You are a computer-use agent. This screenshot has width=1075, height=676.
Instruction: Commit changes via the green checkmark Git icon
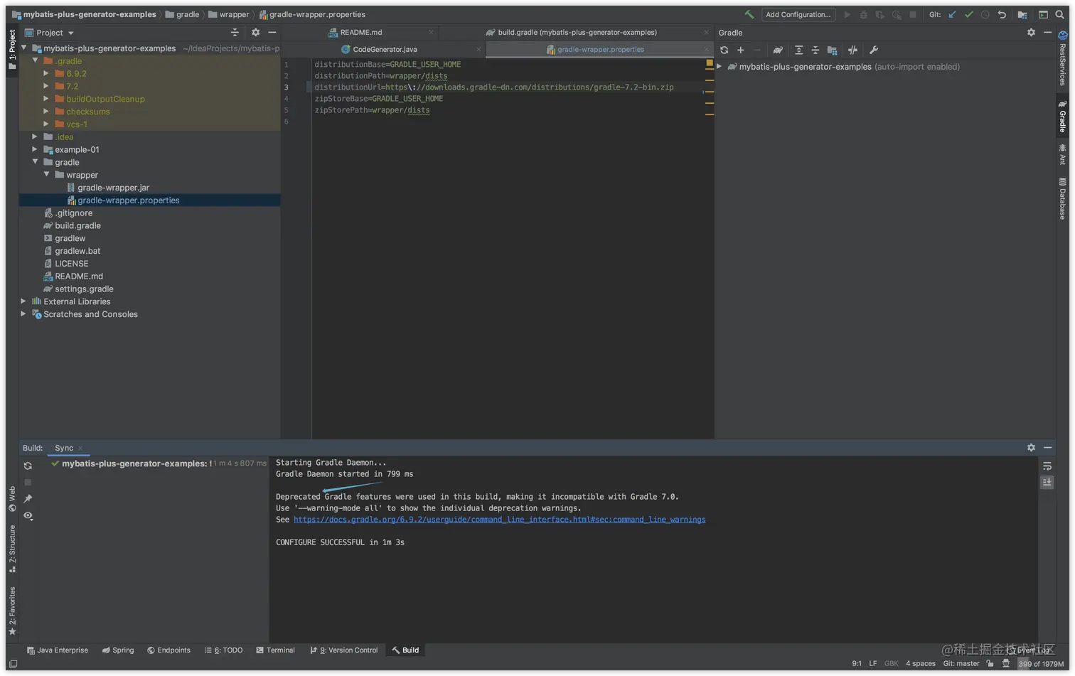coord(970,14)
